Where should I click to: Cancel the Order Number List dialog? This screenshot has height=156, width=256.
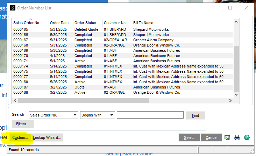211,137
